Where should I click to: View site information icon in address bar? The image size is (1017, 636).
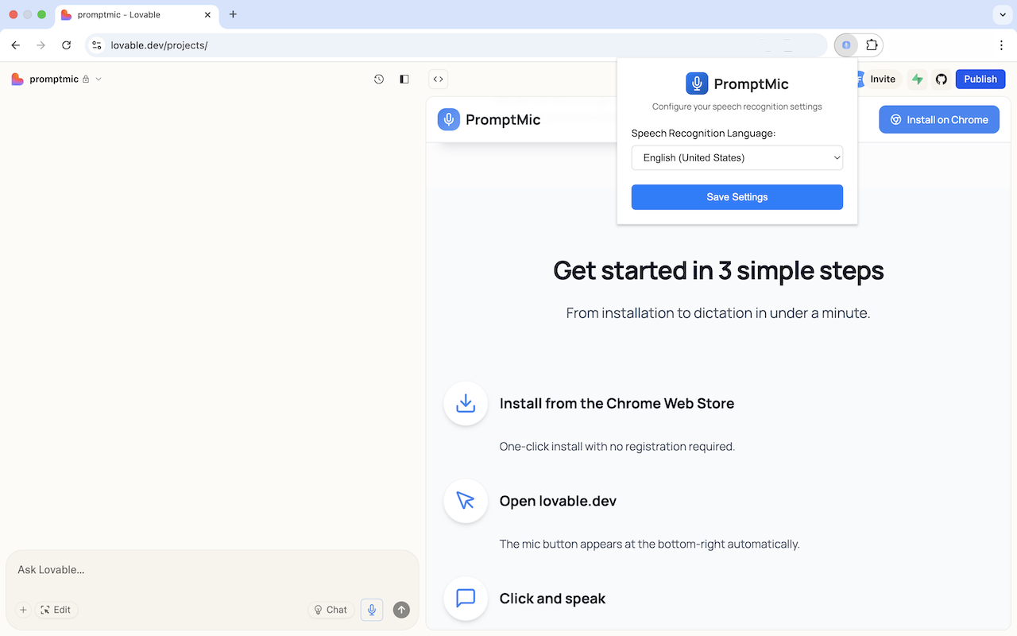(x=97, y=45)
